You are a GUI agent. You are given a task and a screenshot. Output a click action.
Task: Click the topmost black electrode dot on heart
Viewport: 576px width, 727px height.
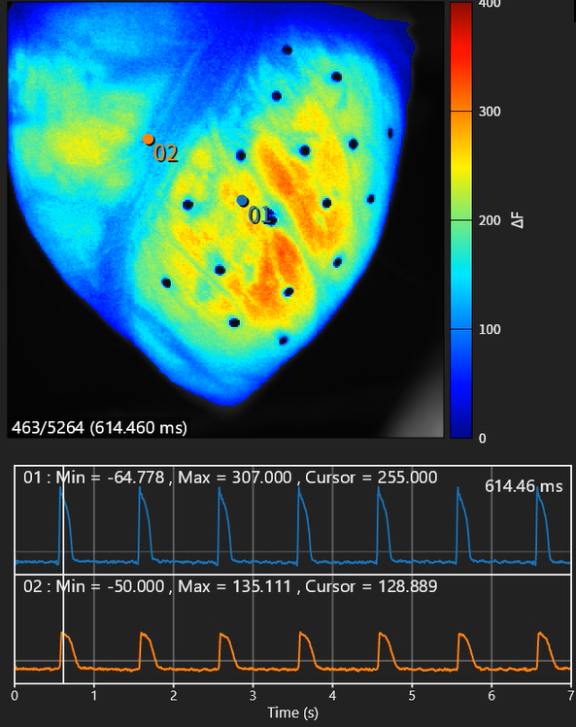coord(288,50)
